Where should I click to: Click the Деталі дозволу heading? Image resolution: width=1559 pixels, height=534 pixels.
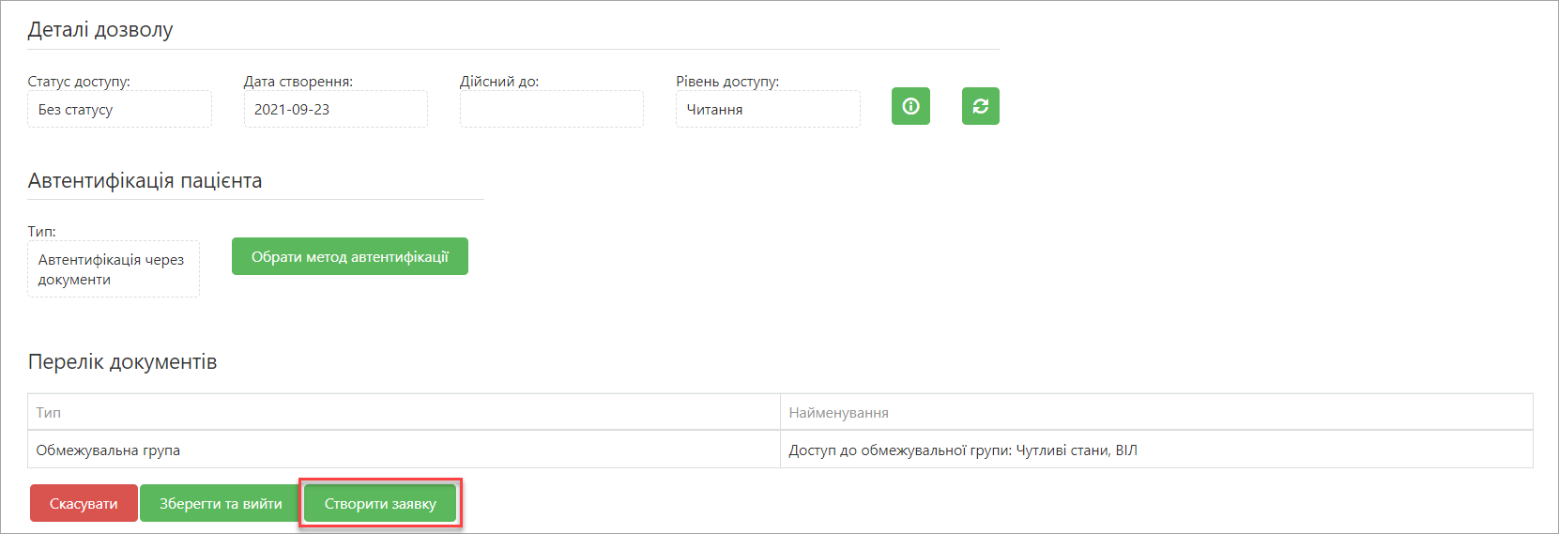click(x=100, y=29)
